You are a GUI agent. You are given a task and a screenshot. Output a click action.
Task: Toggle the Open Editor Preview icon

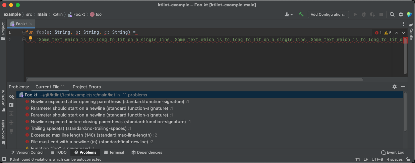pyautogui.click(x=11, y=105)
